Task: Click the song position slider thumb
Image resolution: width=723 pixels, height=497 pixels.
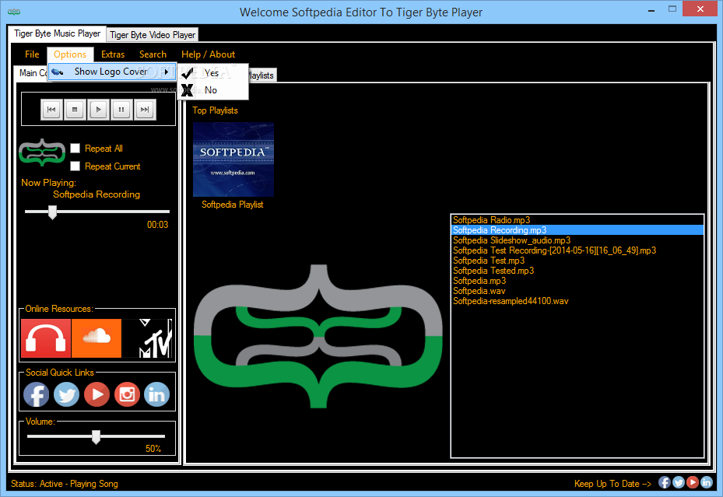Action: pyautogui.click(x=53, y=212)
